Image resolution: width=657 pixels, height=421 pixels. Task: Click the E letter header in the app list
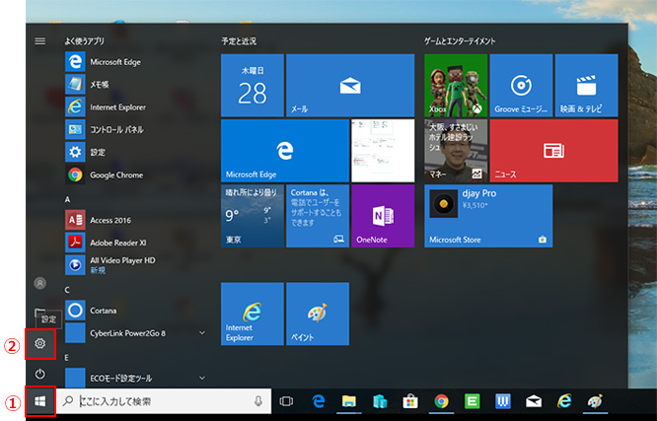click(x=67, y=357)
